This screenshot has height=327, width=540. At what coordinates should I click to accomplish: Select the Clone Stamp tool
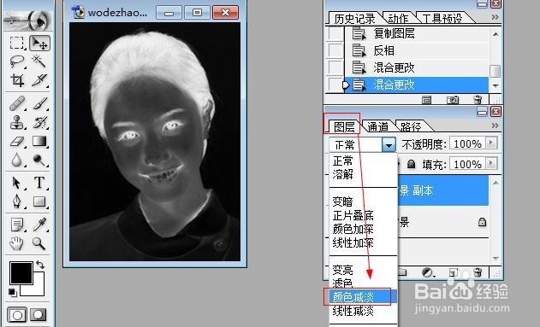[x=17, y=122]
